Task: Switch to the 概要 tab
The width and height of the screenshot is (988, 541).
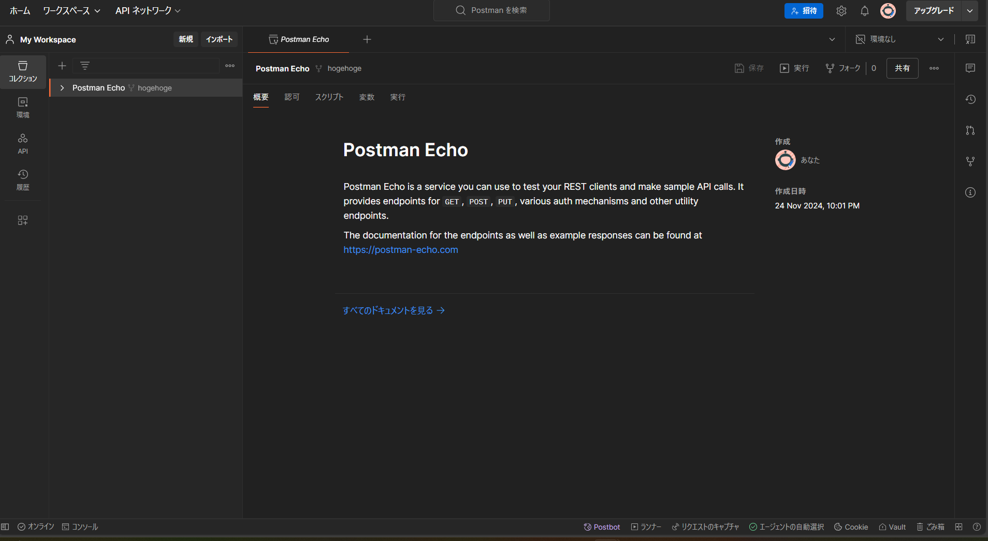Action: coord(261,97)
